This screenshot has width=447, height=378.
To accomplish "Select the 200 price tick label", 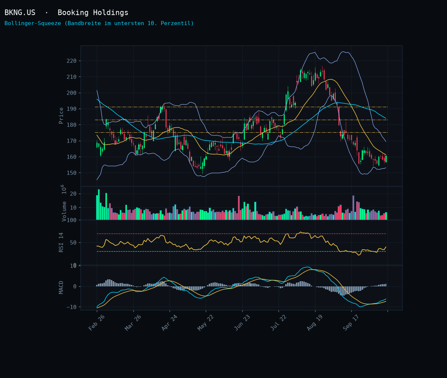I will (x=71, y=93).
